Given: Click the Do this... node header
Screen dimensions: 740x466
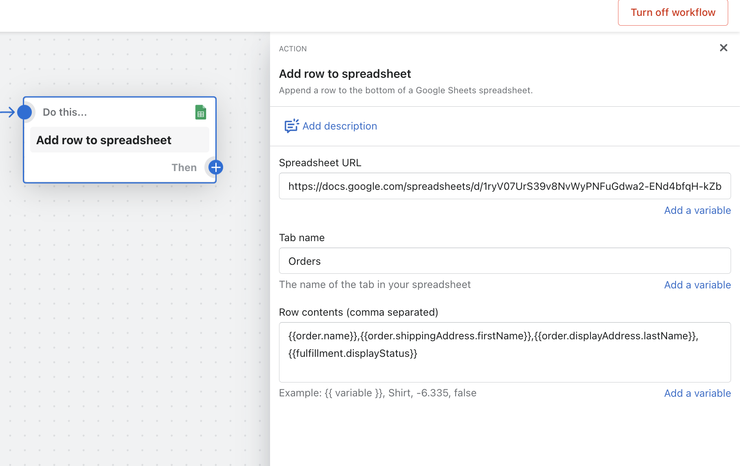Looking at the screenshot, I should point(65,112).
